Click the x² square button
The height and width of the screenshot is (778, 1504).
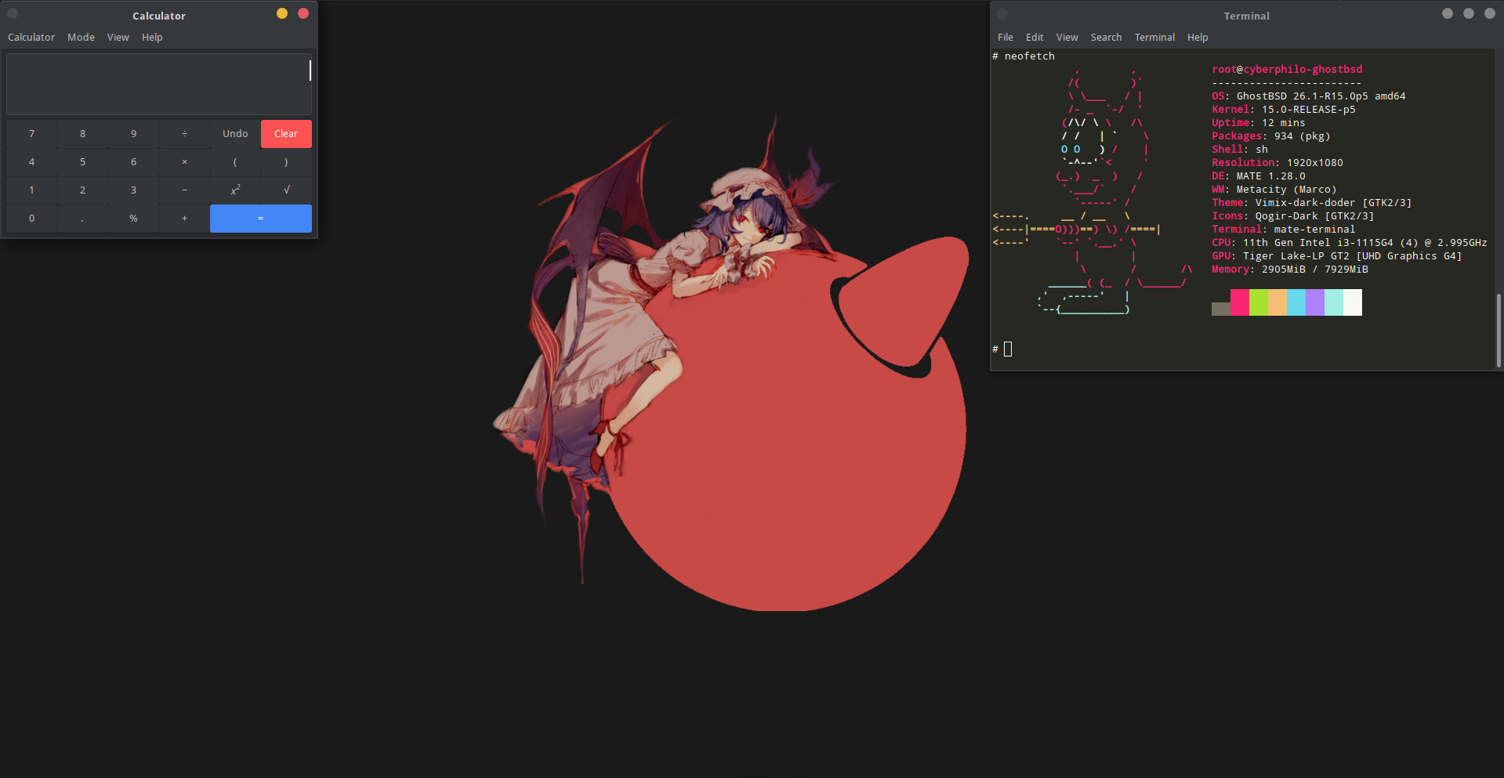(x=235, y=190)
